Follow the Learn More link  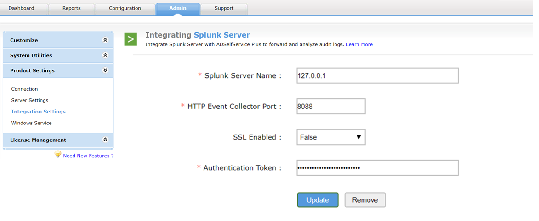[x=359, y=44]
